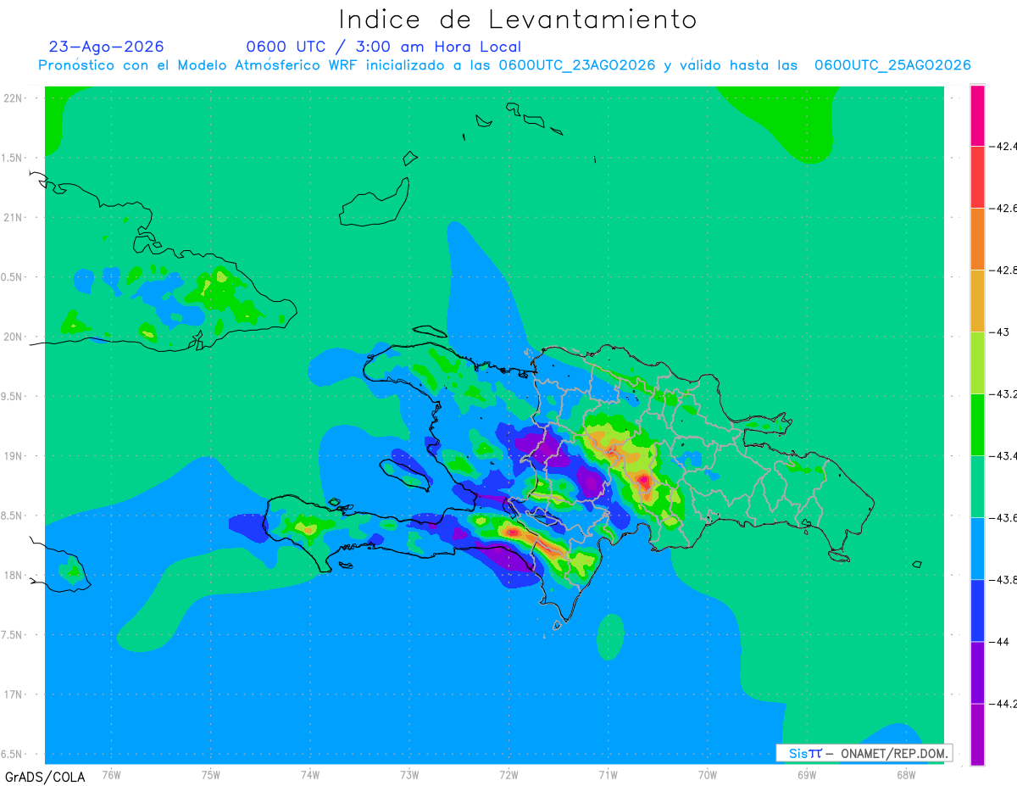Click the '17N' latitude axis label
This screenshot has height=786, width=1017.
14,694
